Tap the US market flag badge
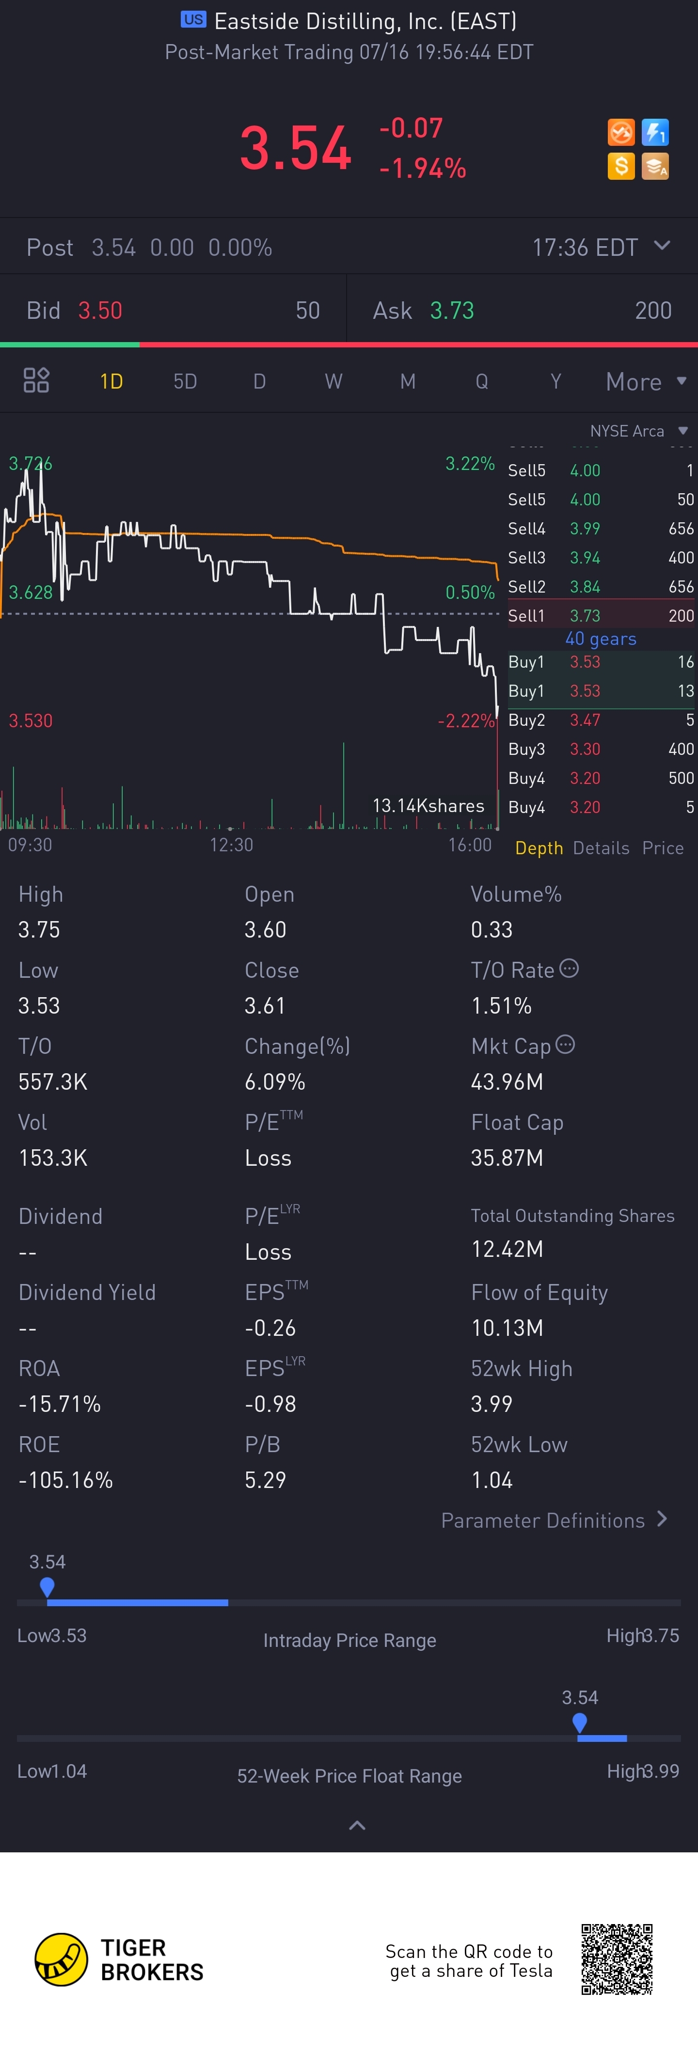 click(193, 20)
